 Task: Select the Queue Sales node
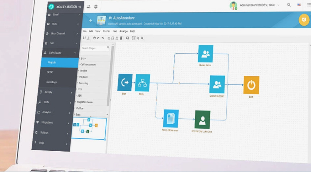tap(205, 54)
